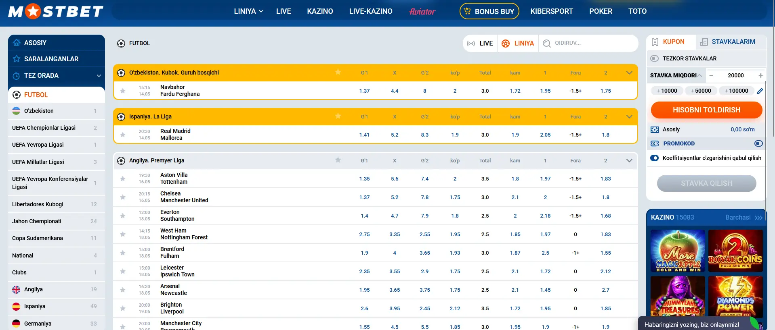Add +50000 to the stake
This screenshot has height=330, width=775.
coord(701,91)
